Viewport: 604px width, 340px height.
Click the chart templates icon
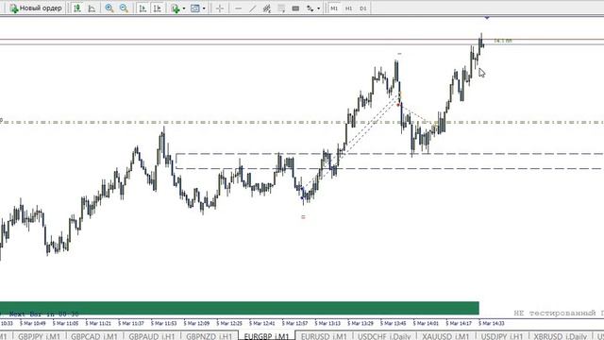pos(195,8)
